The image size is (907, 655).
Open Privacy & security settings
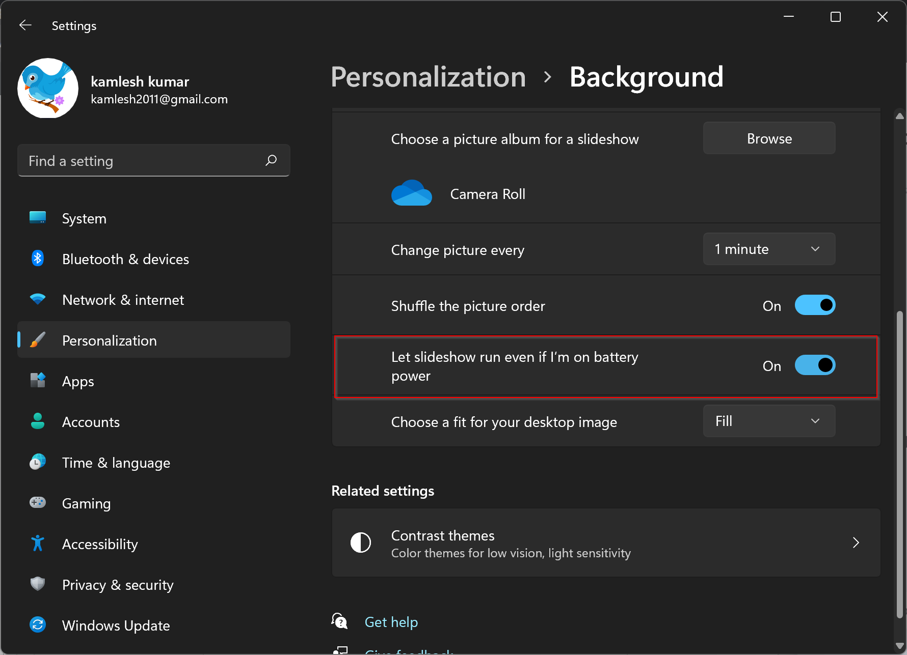154,585
